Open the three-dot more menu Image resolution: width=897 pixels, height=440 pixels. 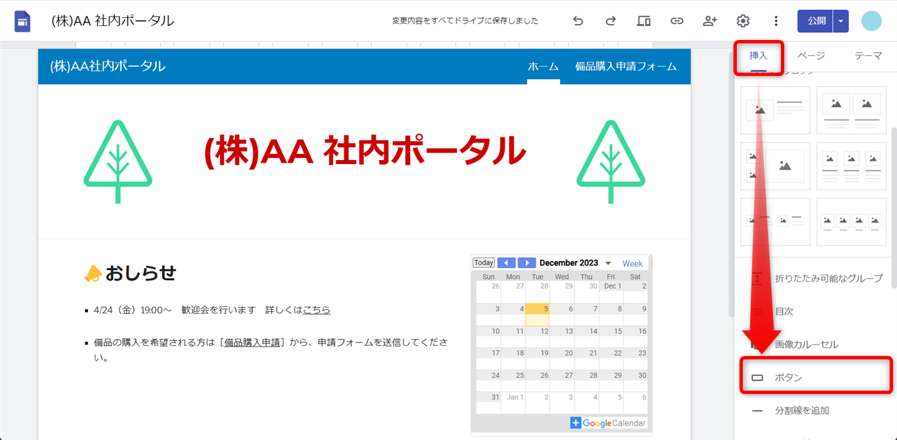[776, 21]
